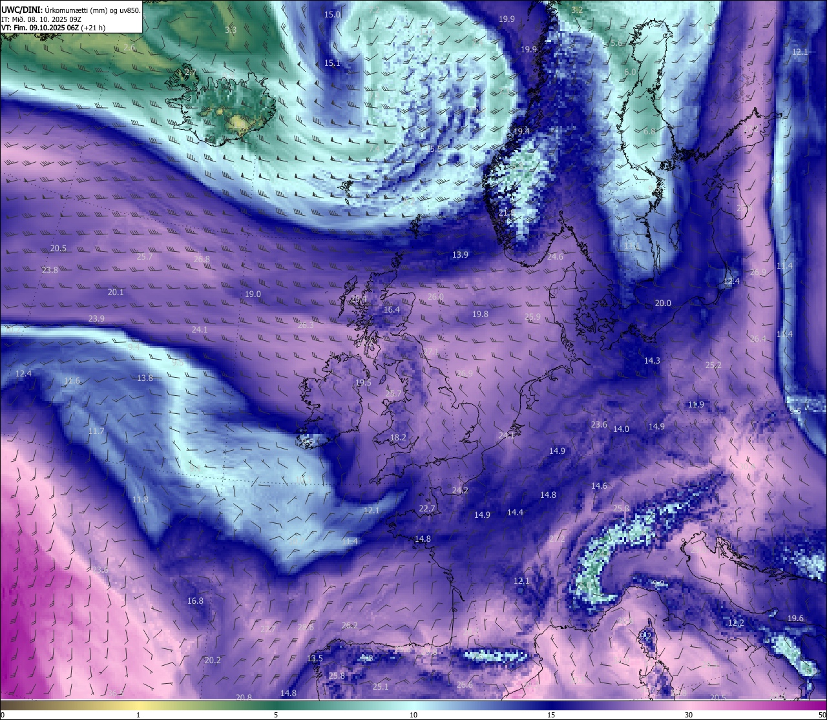Click the 20.2 value on the map
The image size is (827, 720).
[213, 660]
